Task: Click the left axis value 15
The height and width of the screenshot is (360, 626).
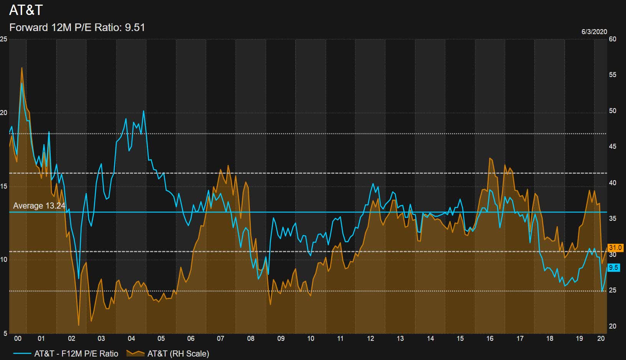Action: pyautogui.click(x=4, y=186)
